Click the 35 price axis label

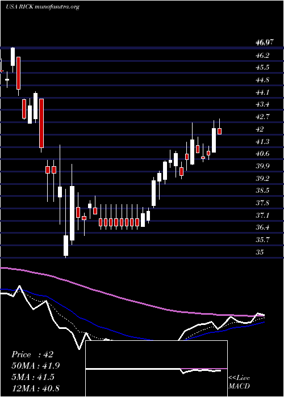click(260, 252)
